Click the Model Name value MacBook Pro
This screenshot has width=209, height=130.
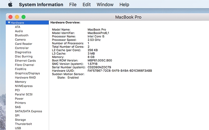[x=97, y=29]
